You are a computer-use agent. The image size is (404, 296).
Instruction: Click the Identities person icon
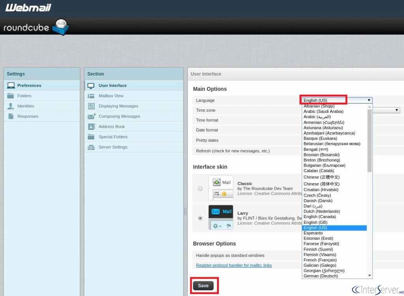(11, 106)
